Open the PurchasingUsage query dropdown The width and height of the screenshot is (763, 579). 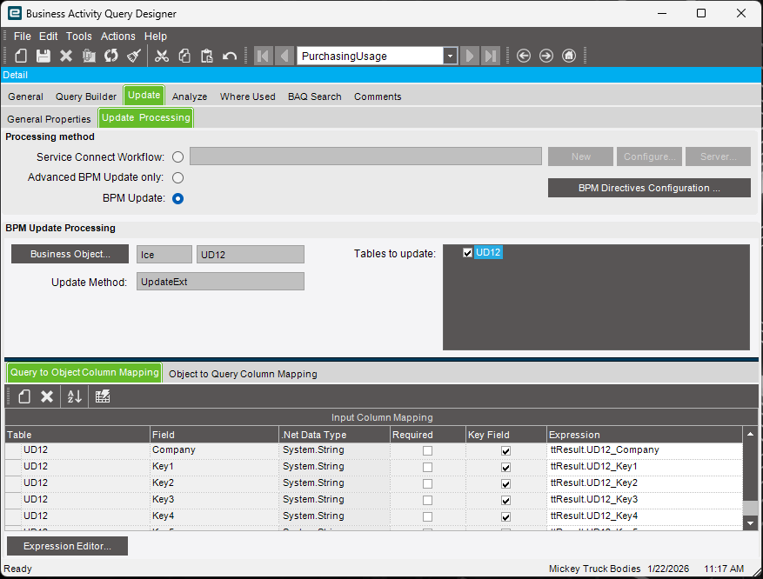coord(450,56)
